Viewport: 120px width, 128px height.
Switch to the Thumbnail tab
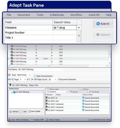pos(98,92)
